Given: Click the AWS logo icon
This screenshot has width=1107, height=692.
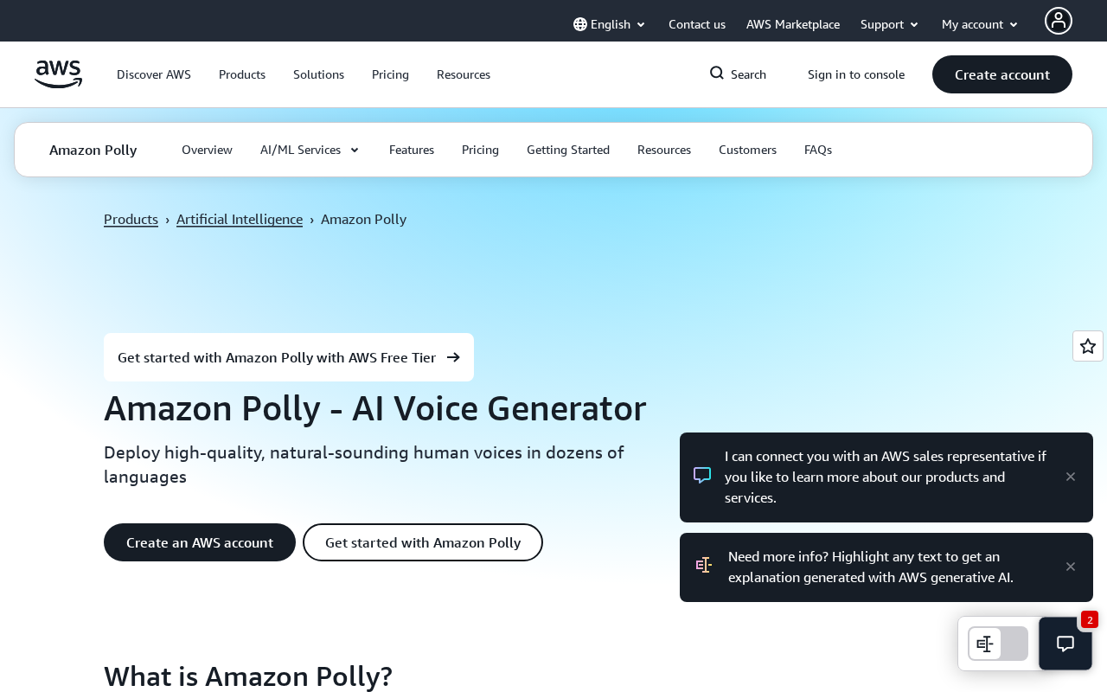Looking at the screenshot, I should tap(58, 74).
